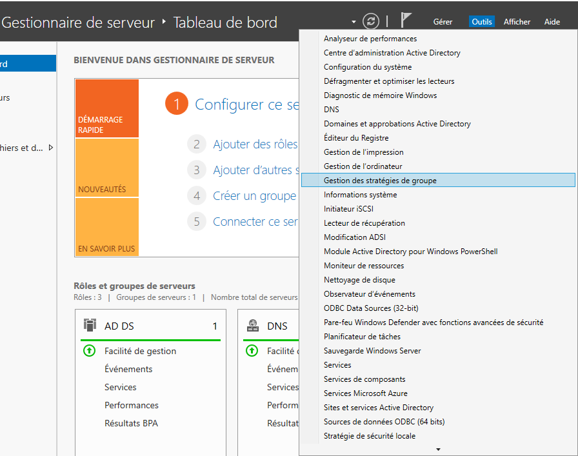Viewport: 578px width, 456px height.
Task: Click Ajouter des rôles link
Action: [x=255, y=144]
